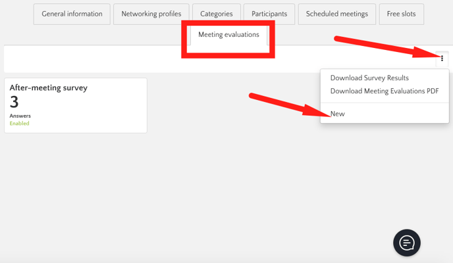Screen dimensions: 453x263
Task: Select the Meeting evaluations tab
Action: (x=228, y=35)
